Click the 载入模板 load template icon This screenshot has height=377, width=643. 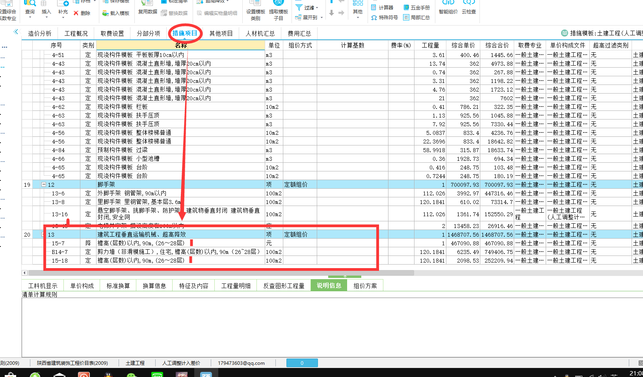106,13
